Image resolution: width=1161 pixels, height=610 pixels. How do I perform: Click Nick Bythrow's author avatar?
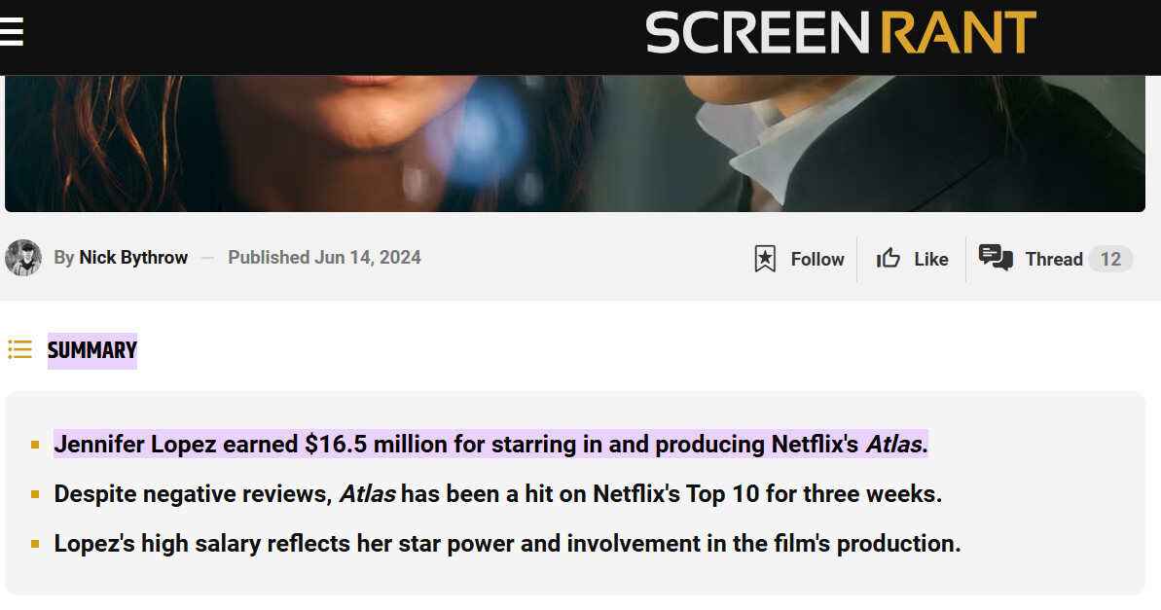23,258
